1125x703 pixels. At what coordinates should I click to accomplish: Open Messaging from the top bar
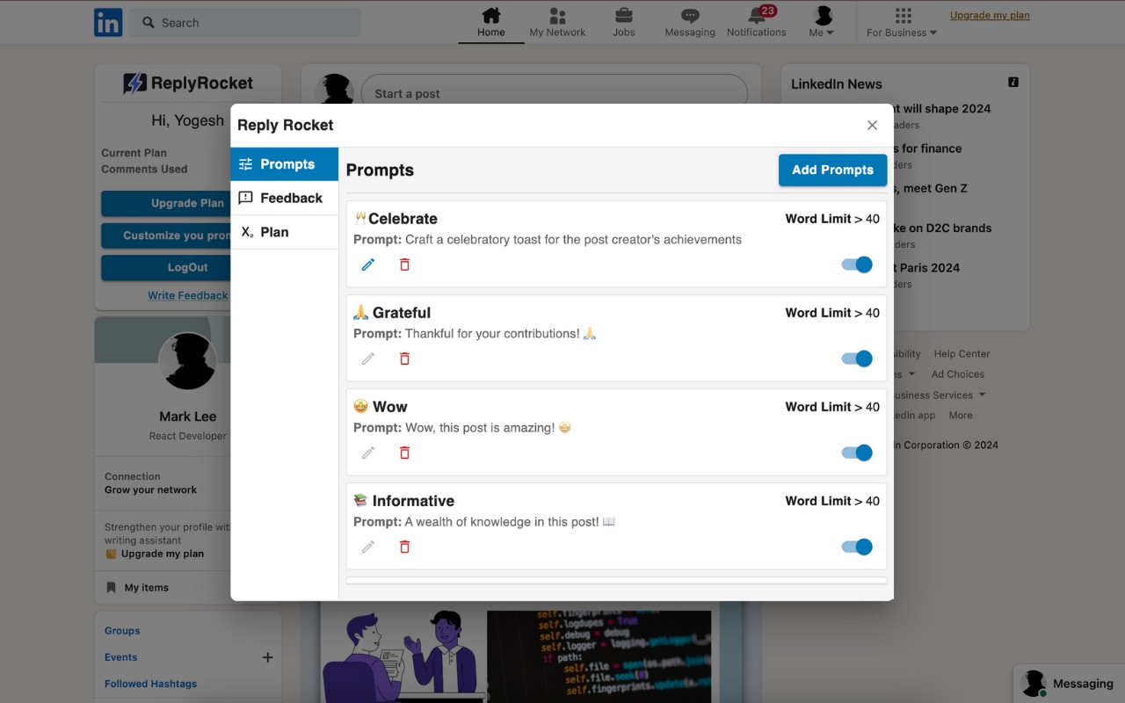coord(690,22)
